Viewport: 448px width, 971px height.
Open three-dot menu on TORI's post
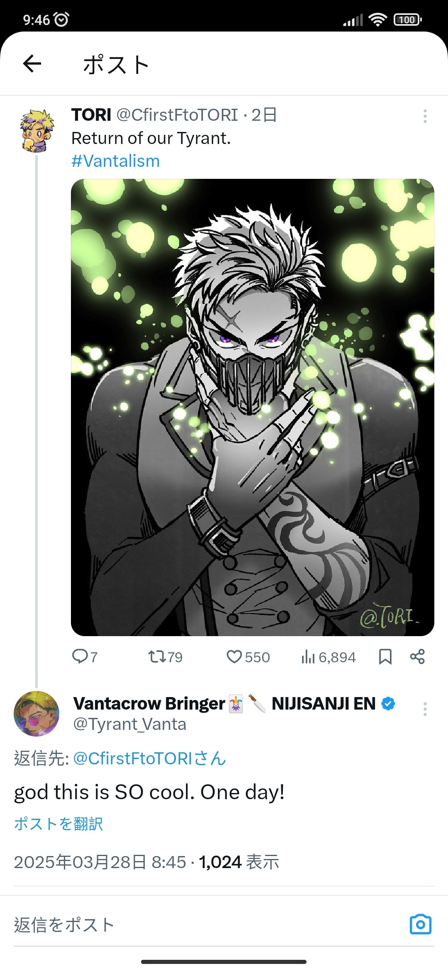425,116
